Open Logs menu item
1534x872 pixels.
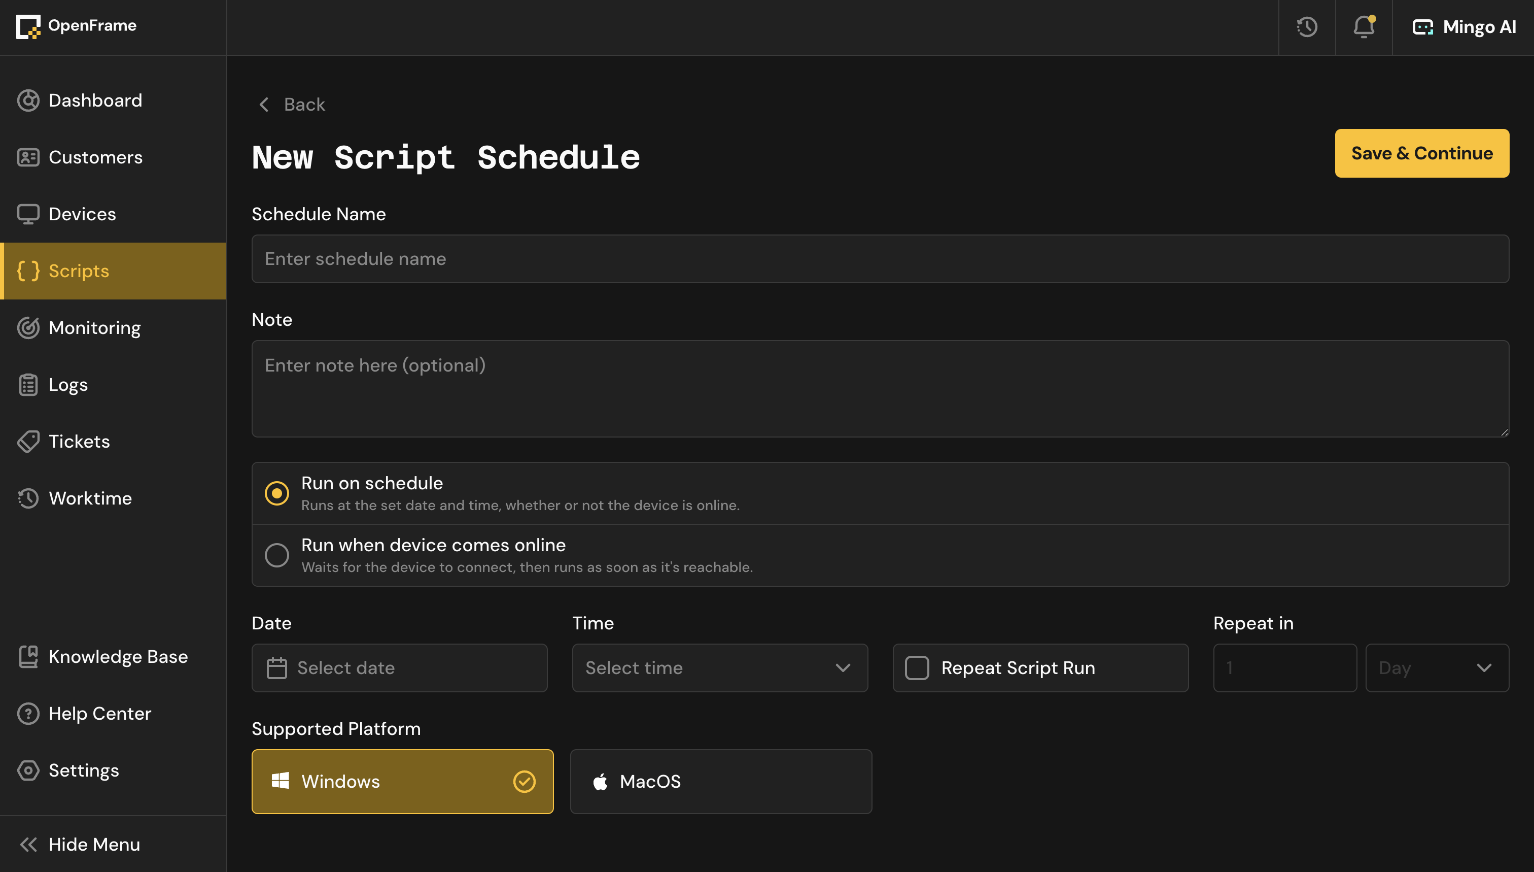113,385
